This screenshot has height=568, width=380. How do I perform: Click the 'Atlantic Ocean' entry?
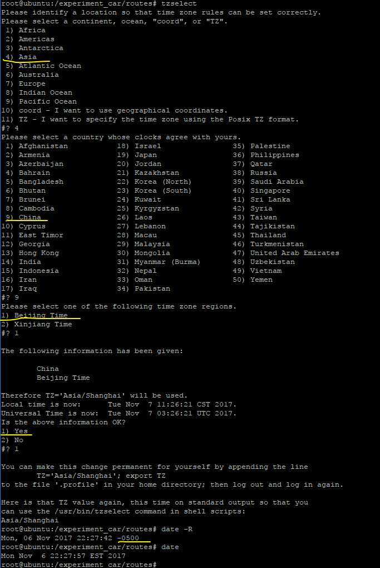click(50, 66)
